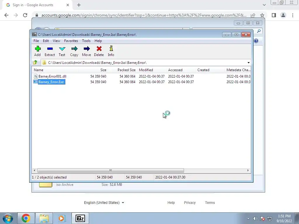Go back in Chrome
The height and width of the screenshot is (224, 299).
tap(6, 15)
